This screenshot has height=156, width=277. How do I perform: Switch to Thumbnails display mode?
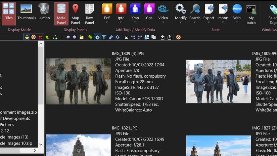click(x=27, y=11)
